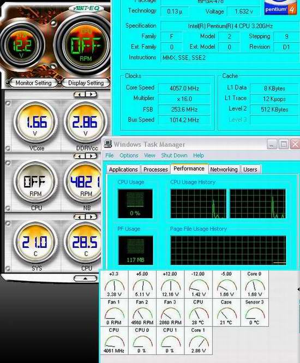Click the ABIT-EQ logo badge
The height and width of the screenshot is (363, 300).
click(x=87, y=8)
